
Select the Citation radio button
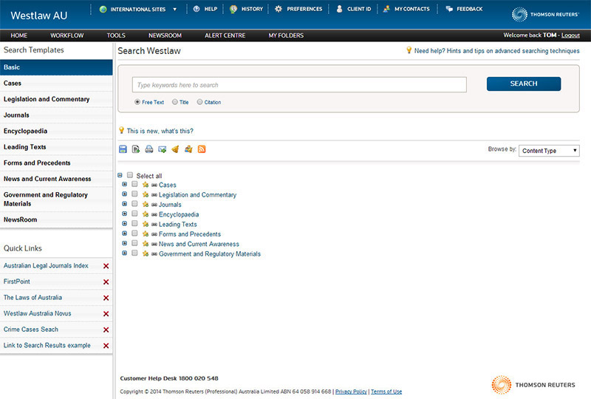coord(199,102)
